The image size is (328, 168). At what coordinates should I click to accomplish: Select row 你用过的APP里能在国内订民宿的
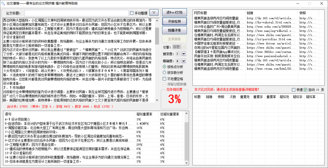pos(219,48)
